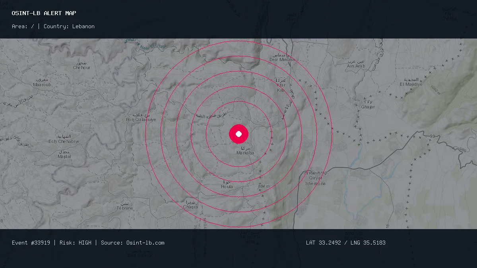Select the Kfar Kila label
Image resolution: width=477 pixels, height=268 pixels.
pyautogui.click(x=281, y=85)
